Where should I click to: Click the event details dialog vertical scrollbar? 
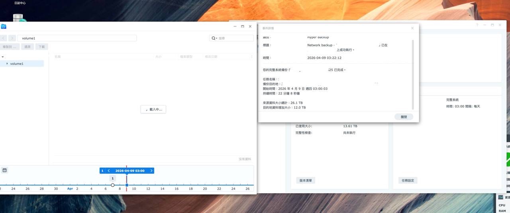point(413,74)
